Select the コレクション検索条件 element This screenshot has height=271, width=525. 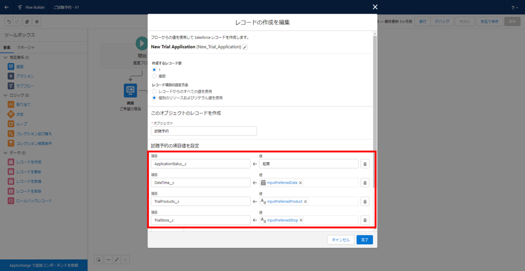pos(30,143)
